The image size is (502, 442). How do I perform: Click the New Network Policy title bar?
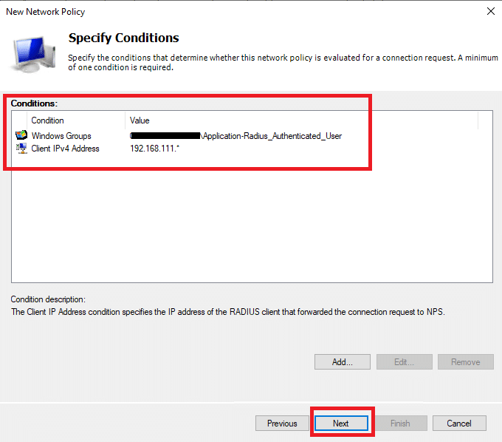click(x=221, y=11)
